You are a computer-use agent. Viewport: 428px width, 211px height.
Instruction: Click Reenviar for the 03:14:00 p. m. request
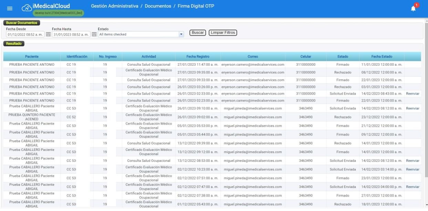pos(413,169)
